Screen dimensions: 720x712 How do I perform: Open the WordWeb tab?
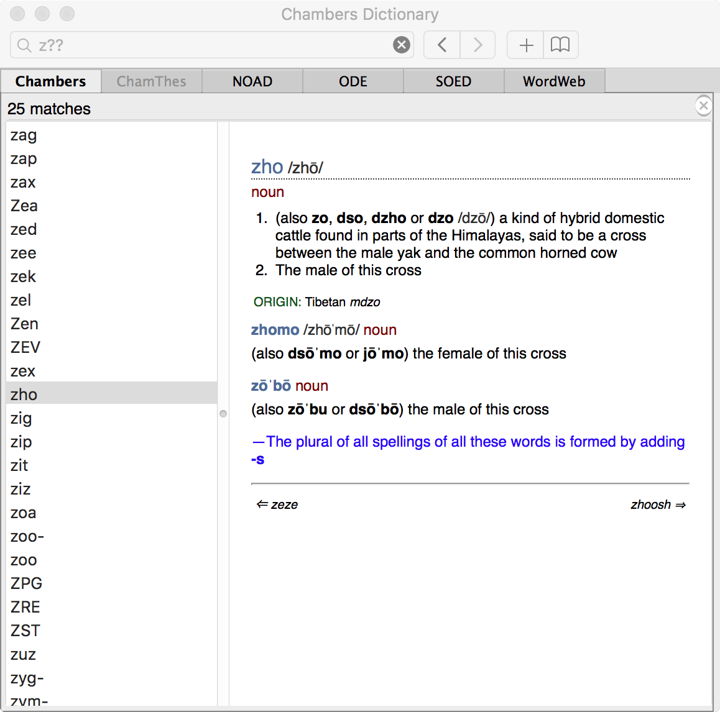point(554,81)
